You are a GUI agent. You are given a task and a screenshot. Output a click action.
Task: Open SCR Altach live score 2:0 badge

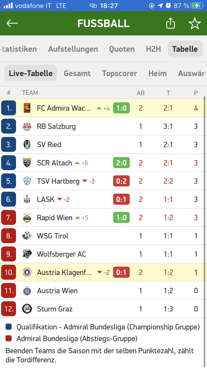tap(121, 163)
